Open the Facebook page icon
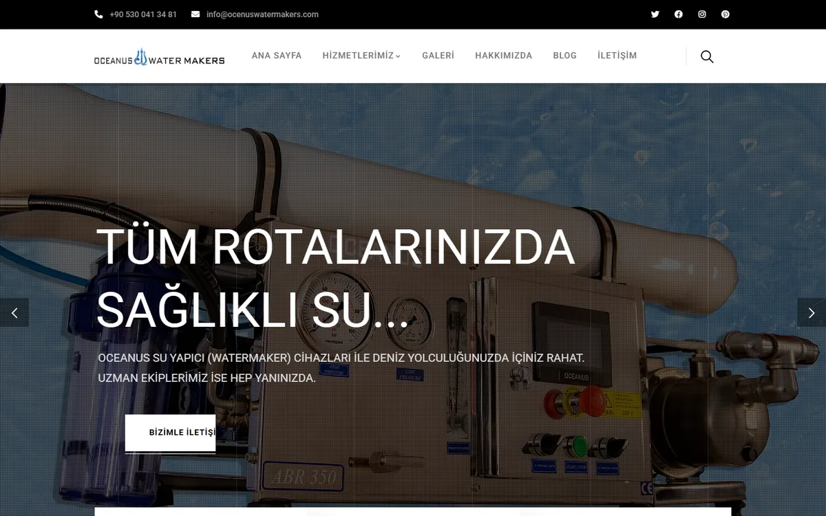826x516 pixels. click(x=679, y=14)
